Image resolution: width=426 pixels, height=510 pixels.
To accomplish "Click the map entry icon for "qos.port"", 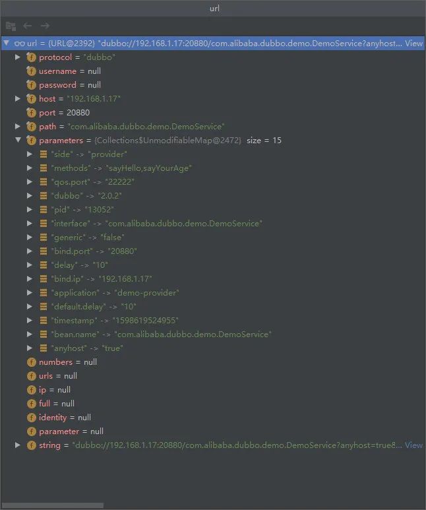I will [x=44, y=182].
